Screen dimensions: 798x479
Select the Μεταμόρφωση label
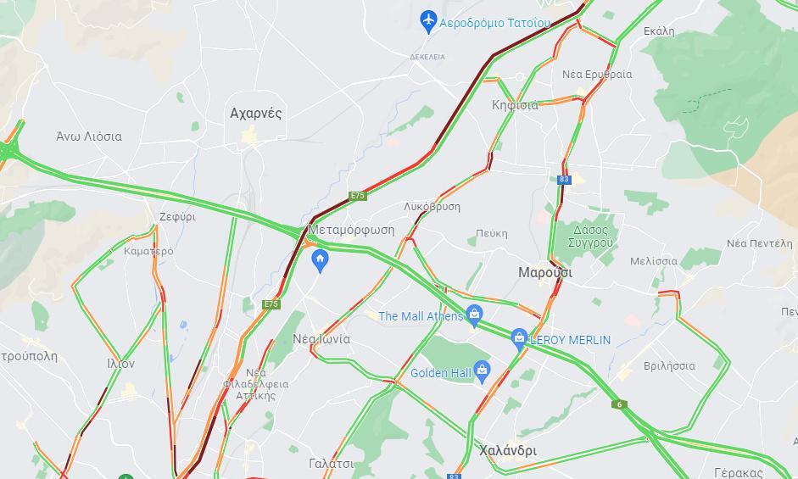click(351, 230)
